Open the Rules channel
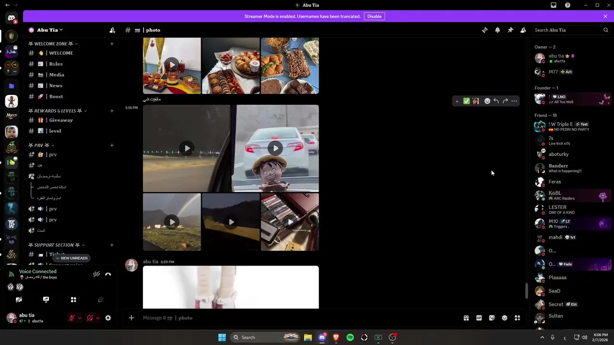614x345 pixels. 71,64
